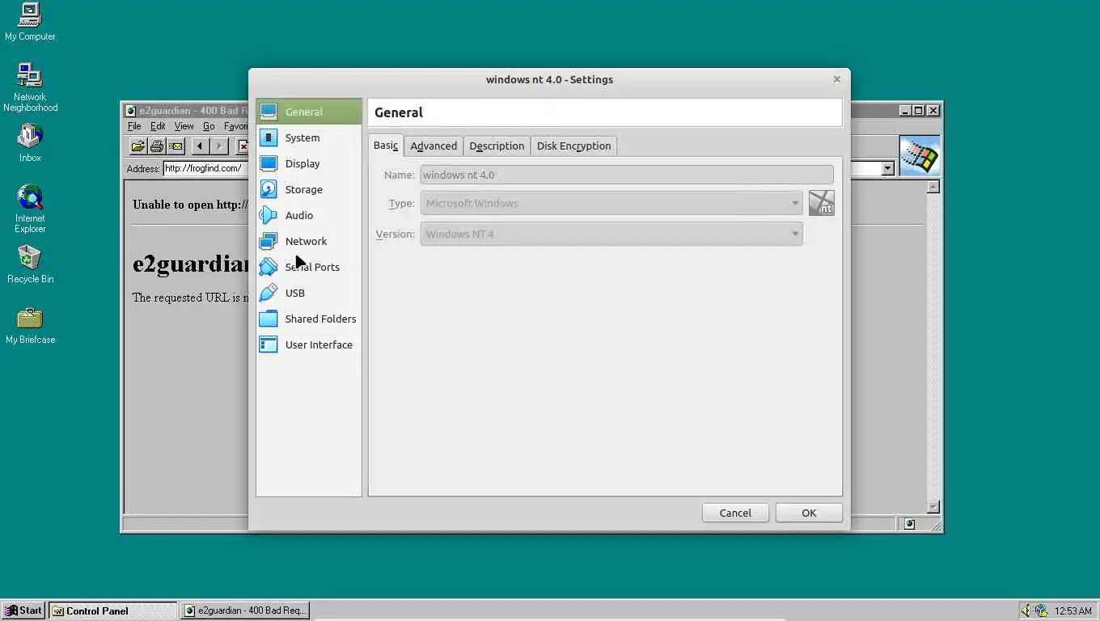Expand the browser address bar dropdown arrow
Screen dimensions: 1100x621
pos(887,168)
